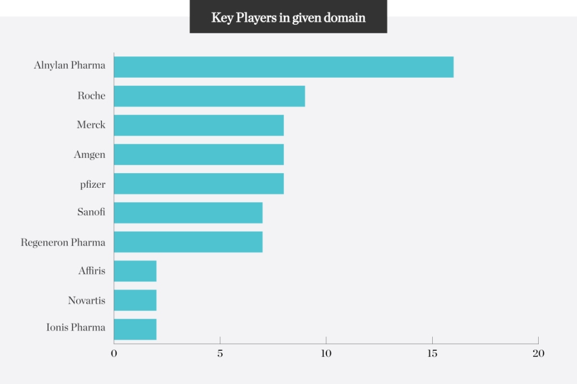Screen dimensions: 577x384
Task: Click the x-axis value '5'
Action: pyautogui.click(x=220, y=354)
